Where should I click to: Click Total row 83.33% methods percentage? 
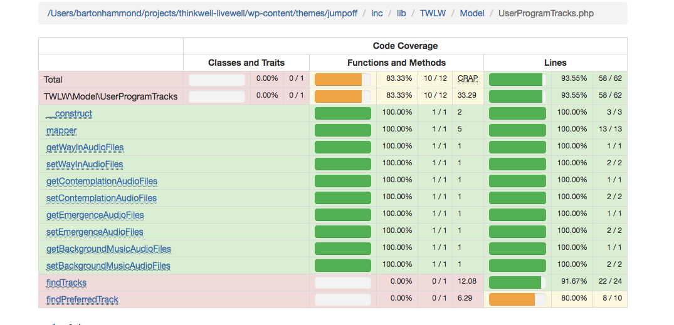coord(399,78)
